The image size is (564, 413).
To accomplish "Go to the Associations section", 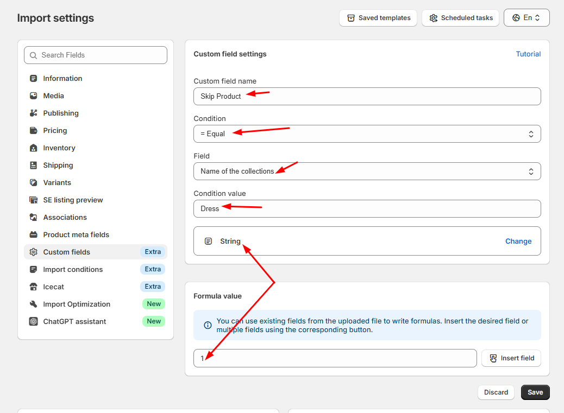I will click(x=96, y=217).
